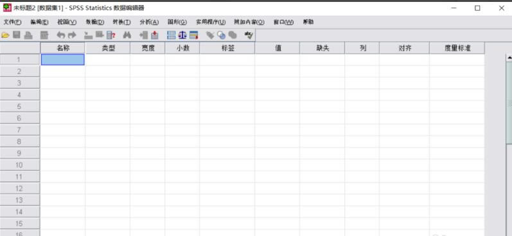Open the 文件(F) menu
The height and width of the screenshot is (236, 512).
coord(12,22)
